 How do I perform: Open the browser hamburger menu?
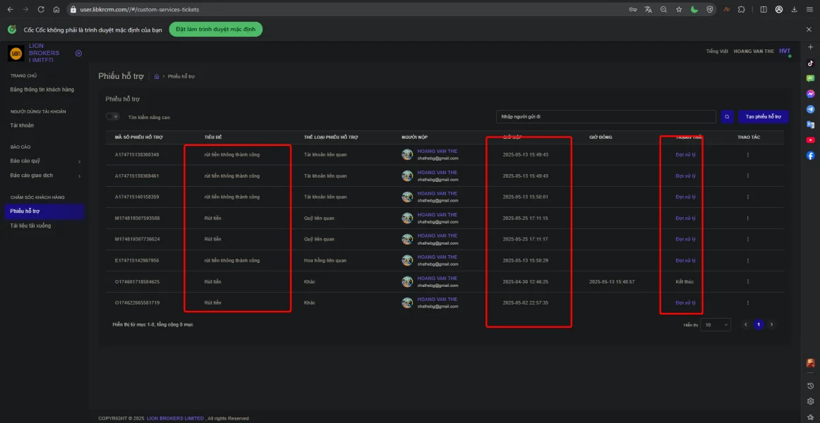point(809,9)
